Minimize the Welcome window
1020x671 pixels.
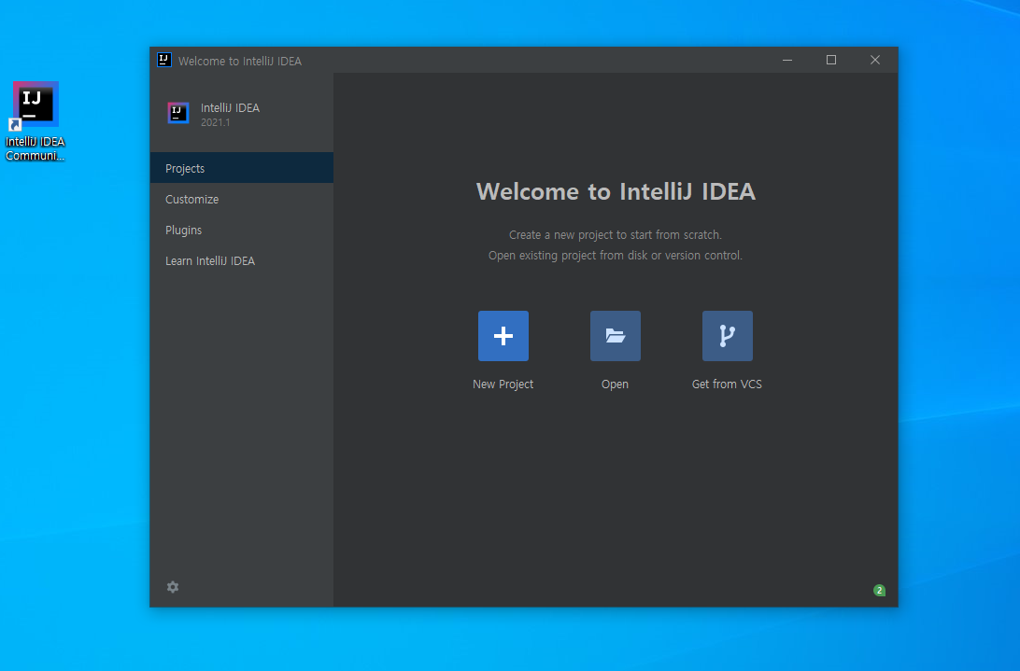click(787, 60)
